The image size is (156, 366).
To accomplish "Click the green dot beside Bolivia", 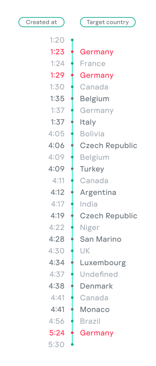I will pos(72,134).
